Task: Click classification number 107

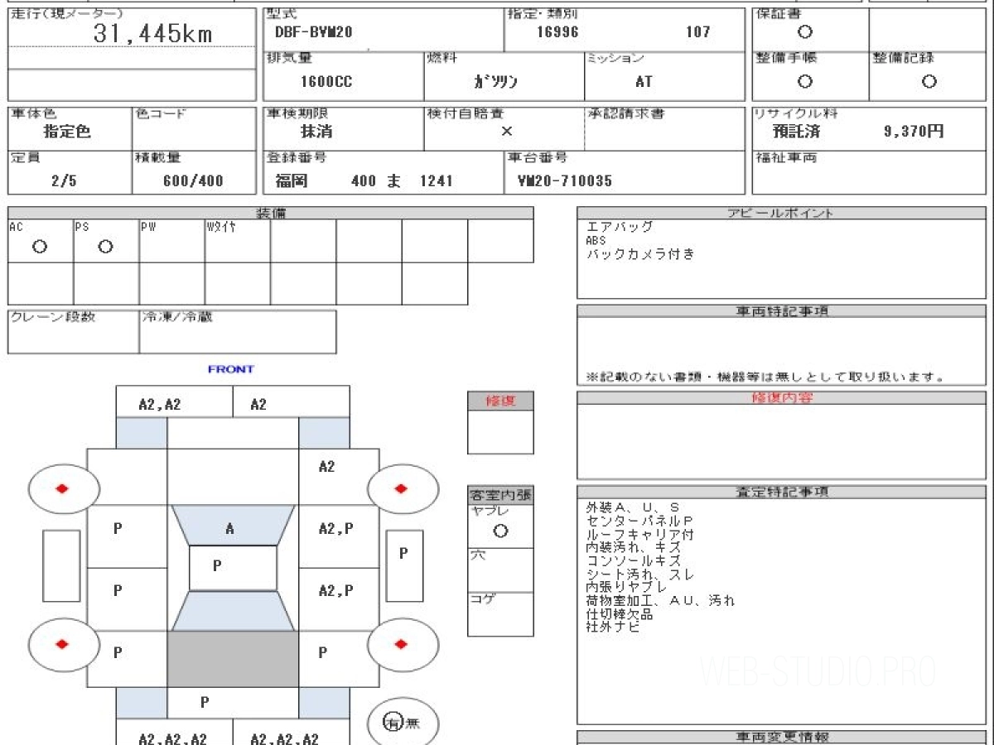Action: point(698,32)
